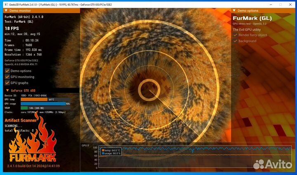The image size is (297, 175).
Task: Toggle the background rendering option
Action: point(235,41)
